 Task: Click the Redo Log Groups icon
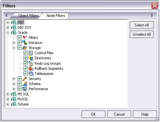click(x=31, y=63)
